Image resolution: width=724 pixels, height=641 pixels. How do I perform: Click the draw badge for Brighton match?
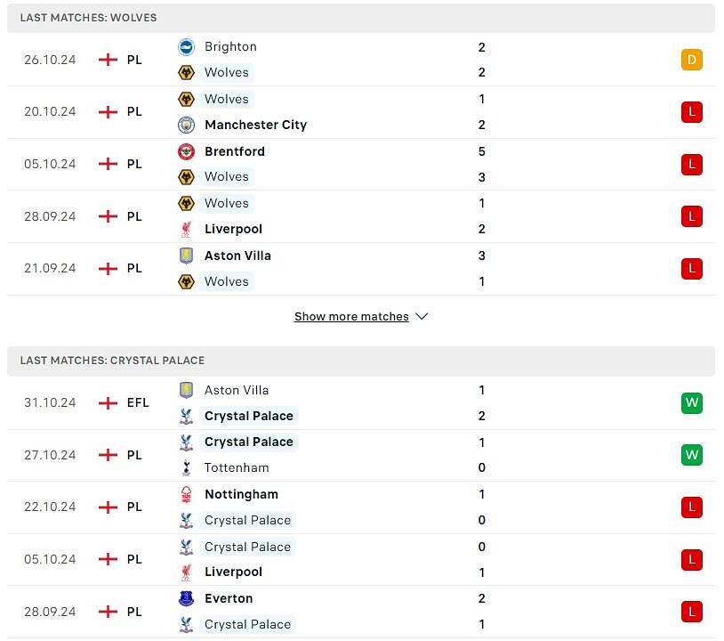pyautogui.click(x=692, y=60)
